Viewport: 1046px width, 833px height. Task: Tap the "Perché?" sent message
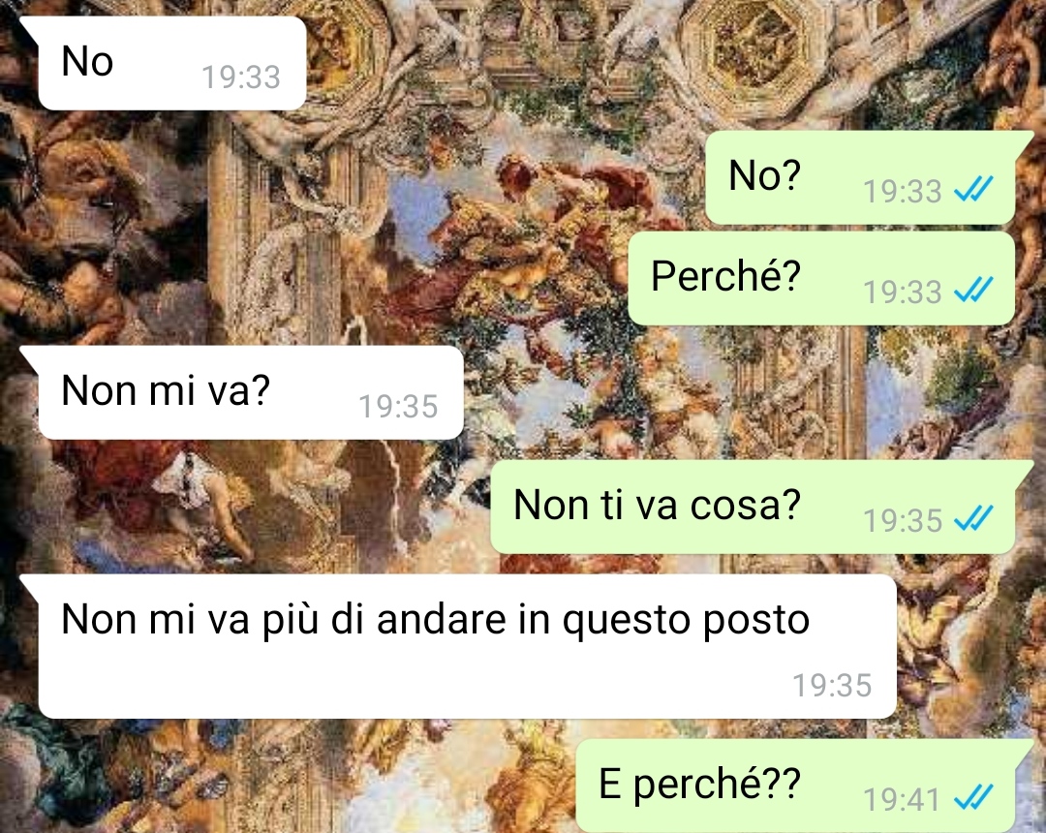(x=822, y=278)
